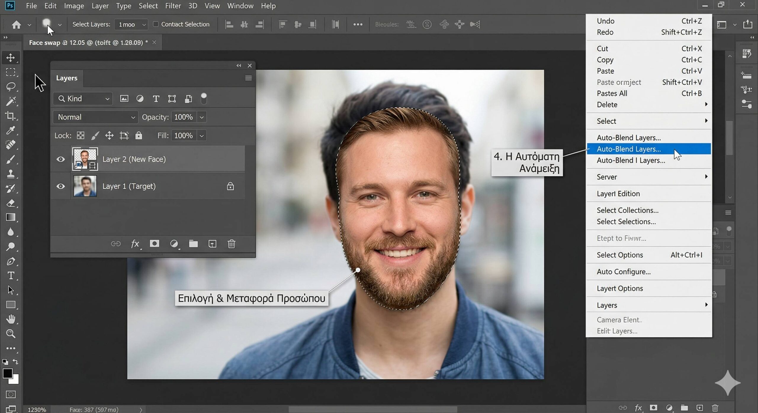The width and height of the screenshot is (758, 413).
Task: Hide Layer 2 (New Face)
Action: click(61, 159)
